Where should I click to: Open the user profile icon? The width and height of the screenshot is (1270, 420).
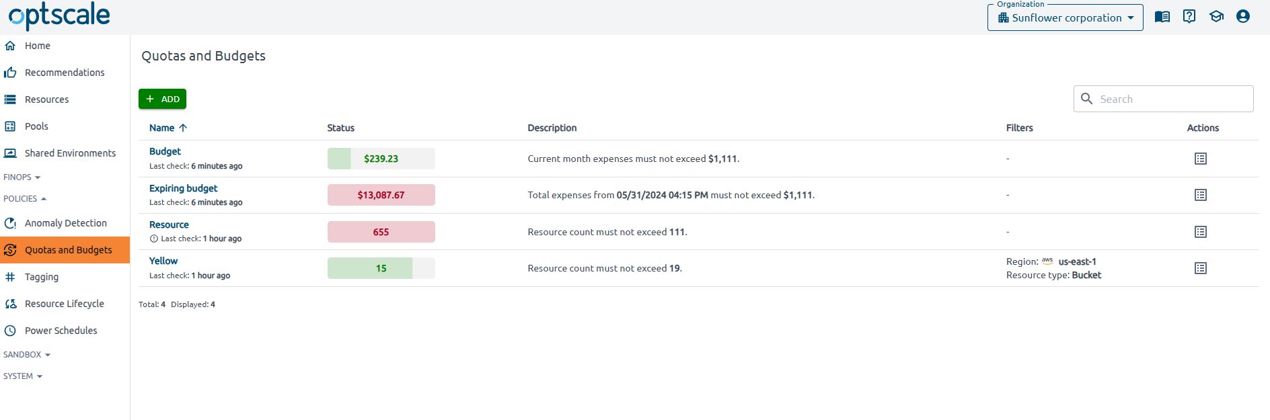(1243, 17)
